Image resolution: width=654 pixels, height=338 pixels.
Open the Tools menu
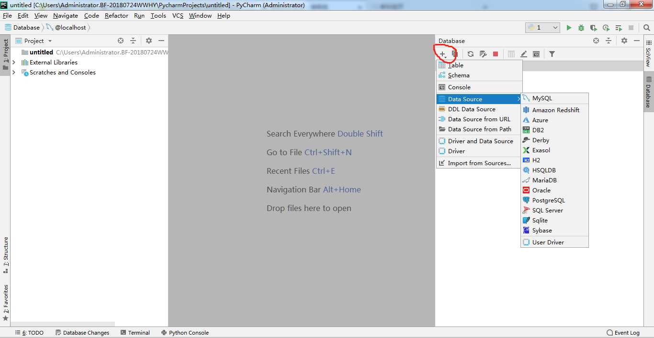[158, 15]
